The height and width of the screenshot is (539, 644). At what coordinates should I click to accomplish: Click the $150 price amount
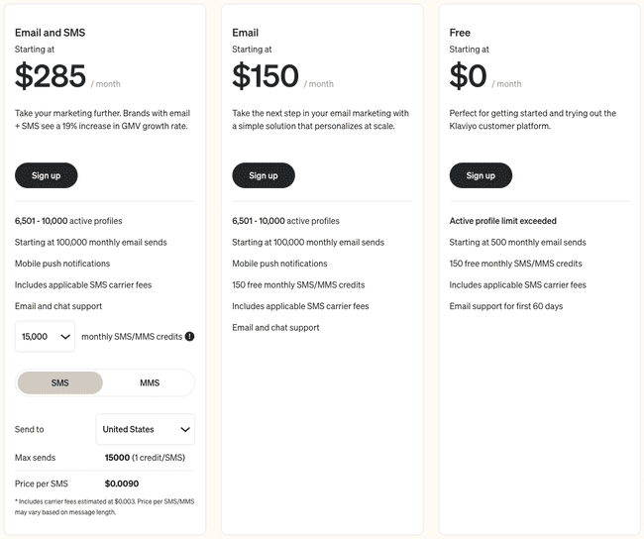click(266, 76)
